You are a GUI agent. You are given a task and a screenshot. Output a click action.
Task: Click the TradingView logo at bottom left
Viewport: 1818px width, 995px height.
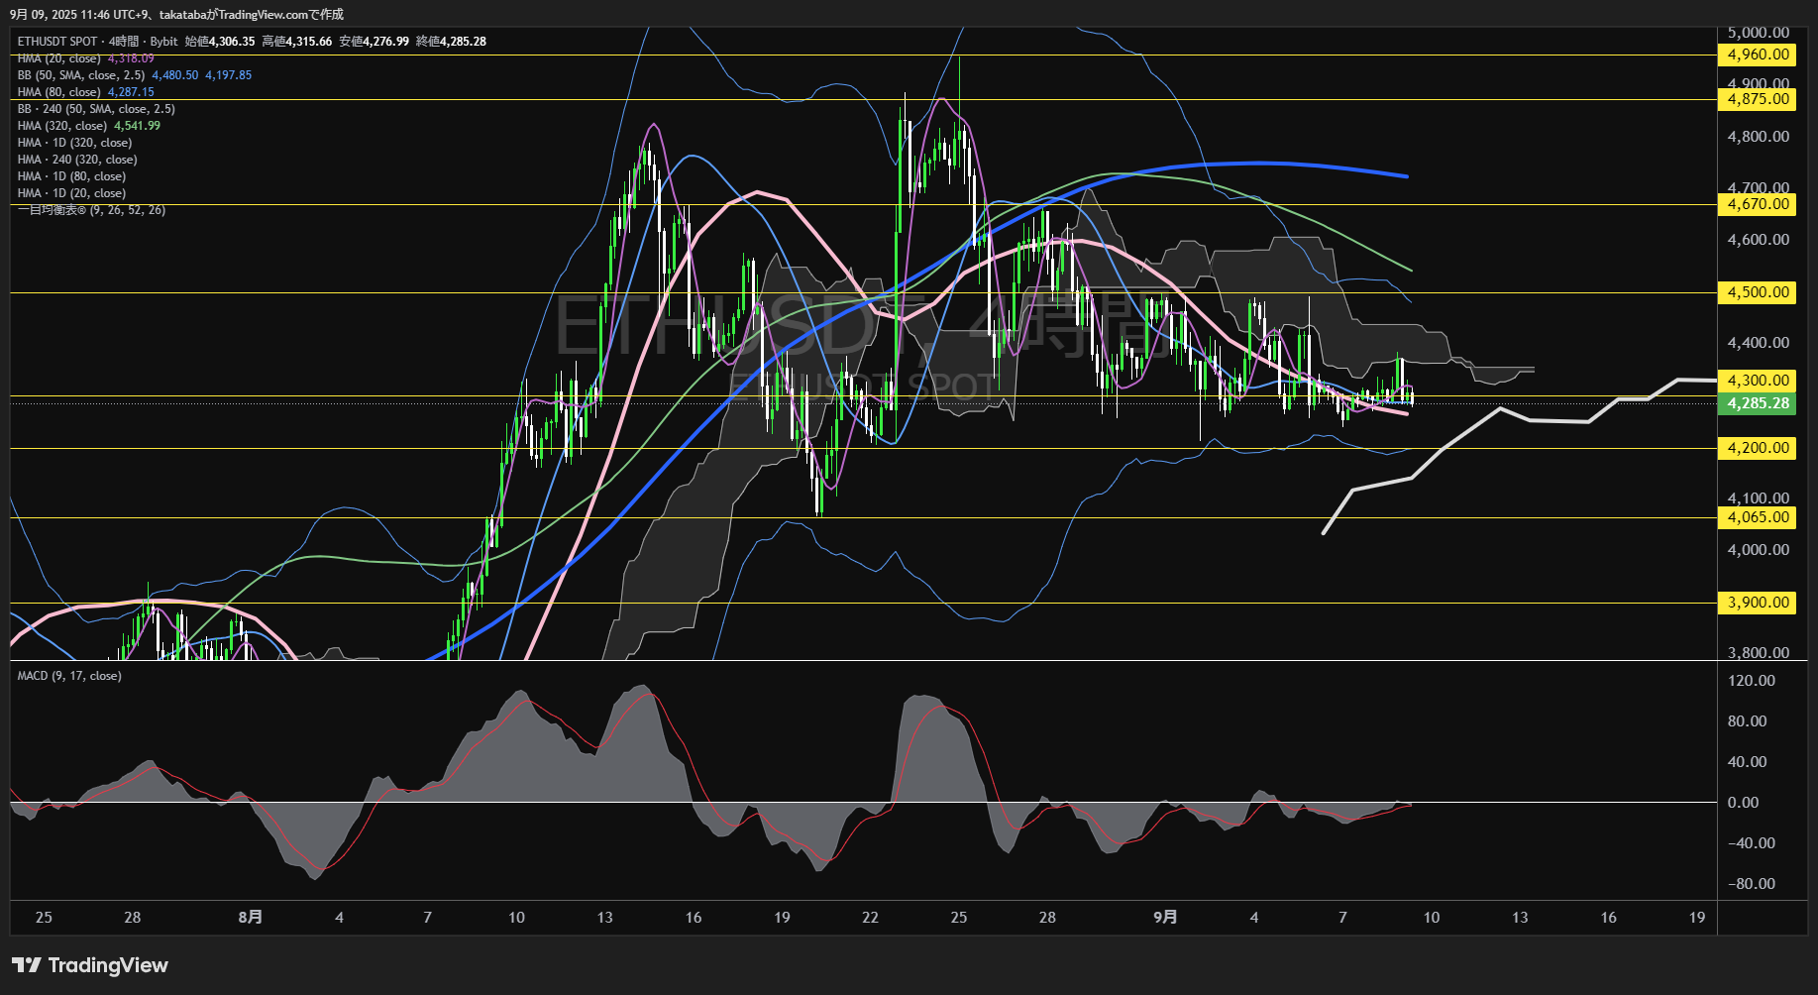[90, 965]
